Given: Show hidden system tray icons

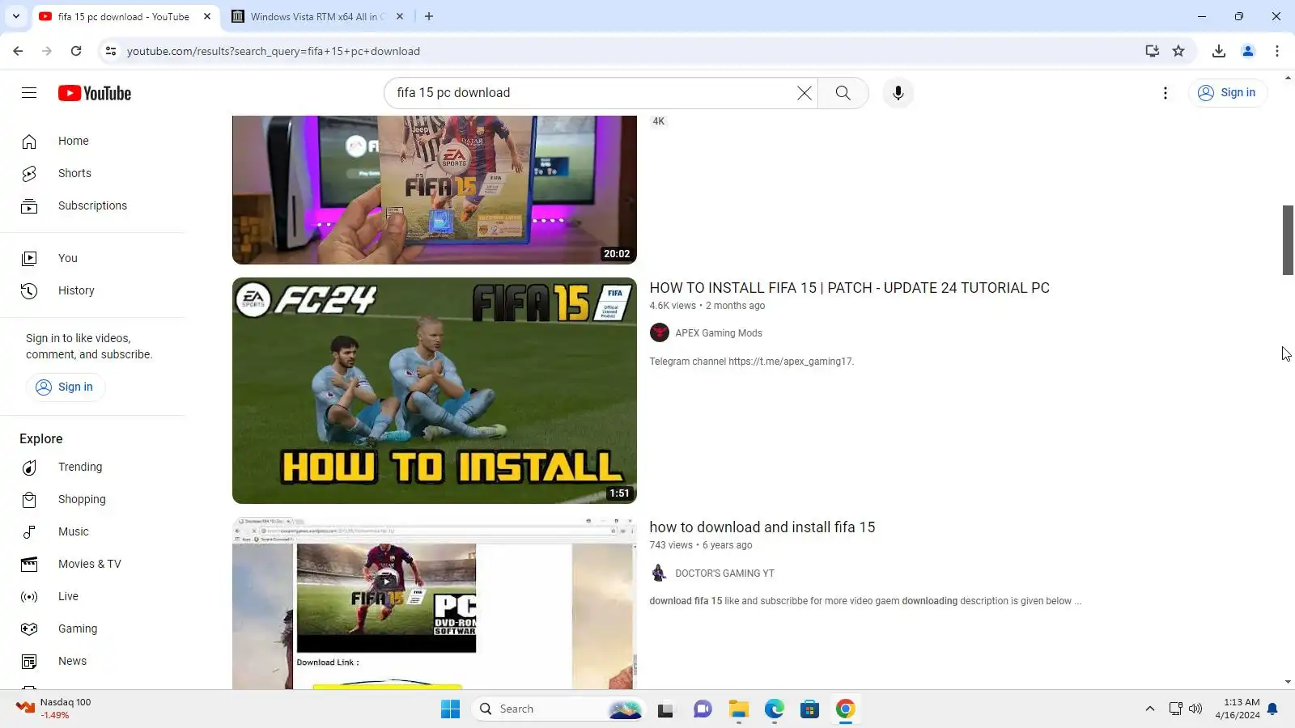Looking at the screenshot, I should pyautogui.click(x=1149, y=709).
